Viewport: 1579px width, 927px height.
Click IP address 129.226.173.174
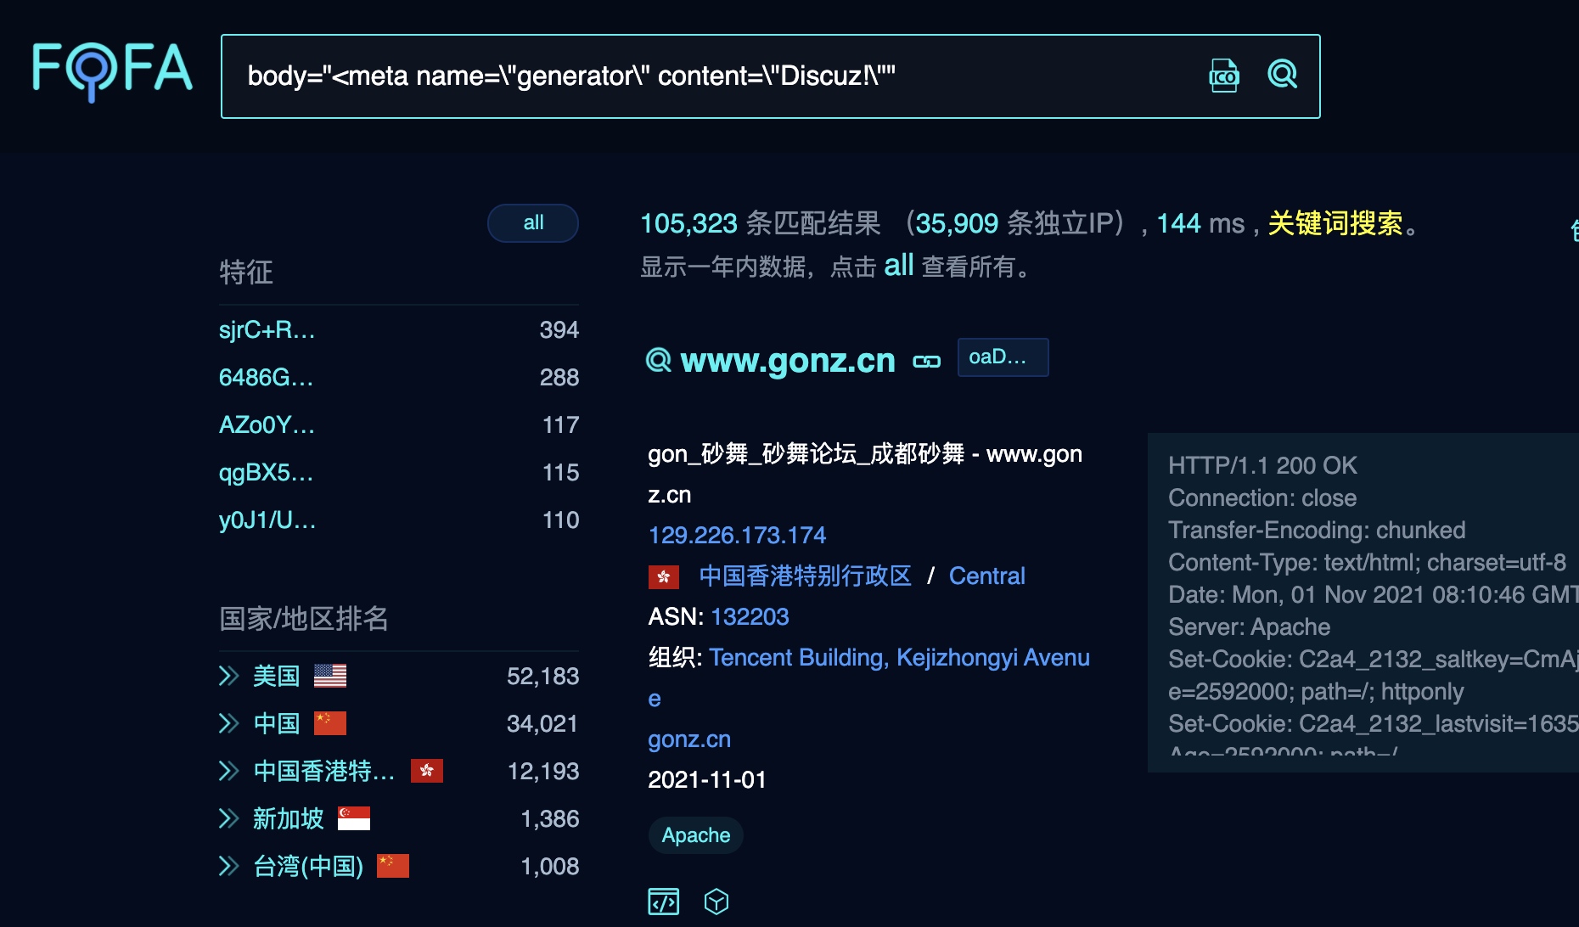pyautogui.click(x=736, y=535)
